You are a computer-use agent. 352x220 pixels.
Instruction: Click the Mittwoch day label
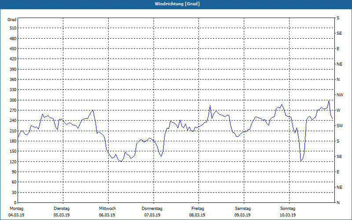click(107, 209)
